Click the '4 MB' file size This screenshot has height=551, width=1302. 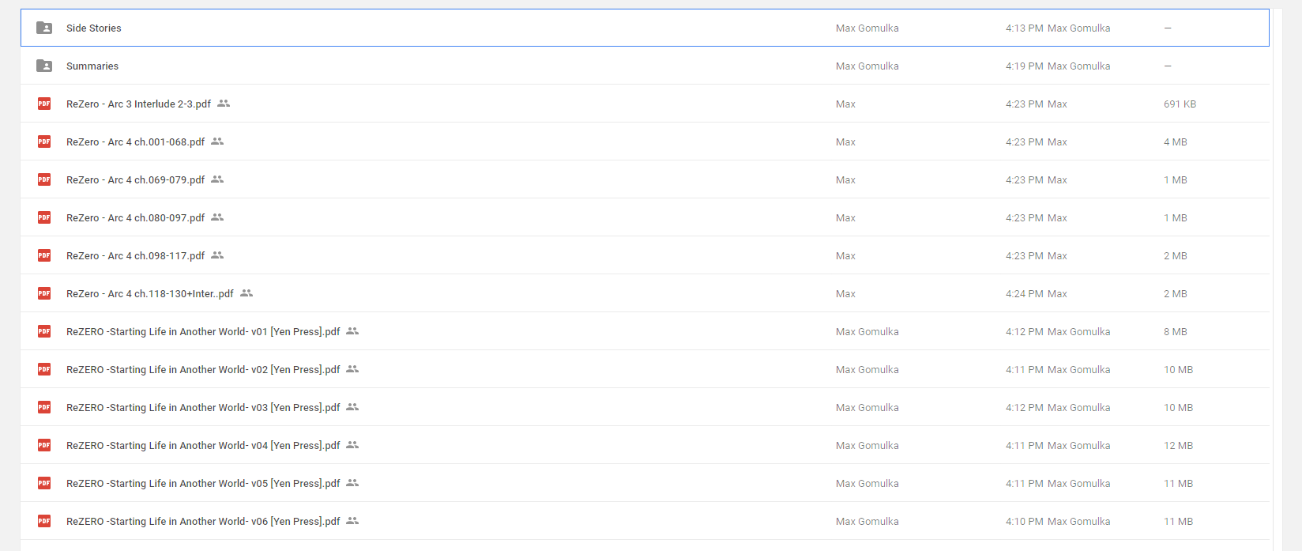click(x=1176, y=142)
